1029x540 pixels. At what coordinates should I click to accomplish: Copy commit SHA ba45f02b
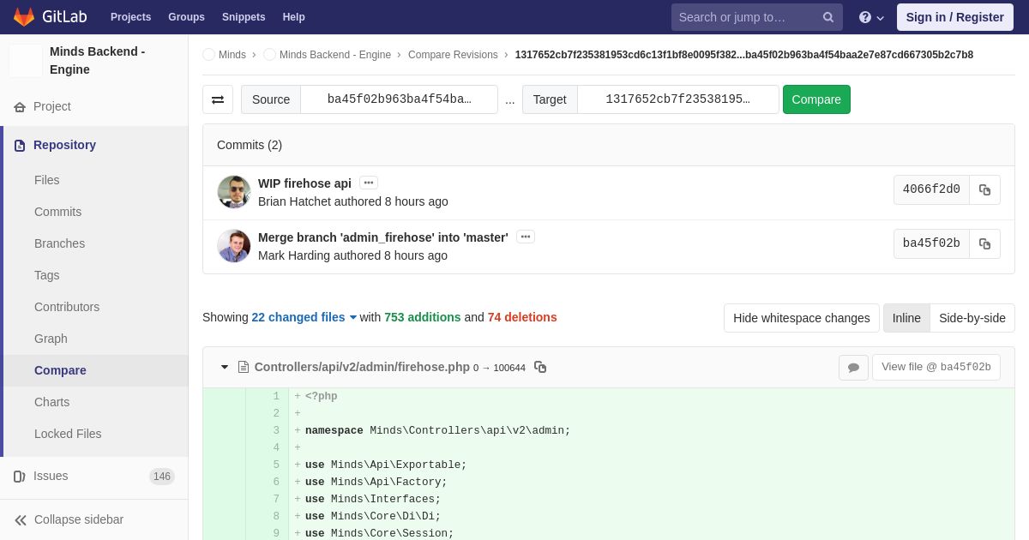tap(984, 243)
